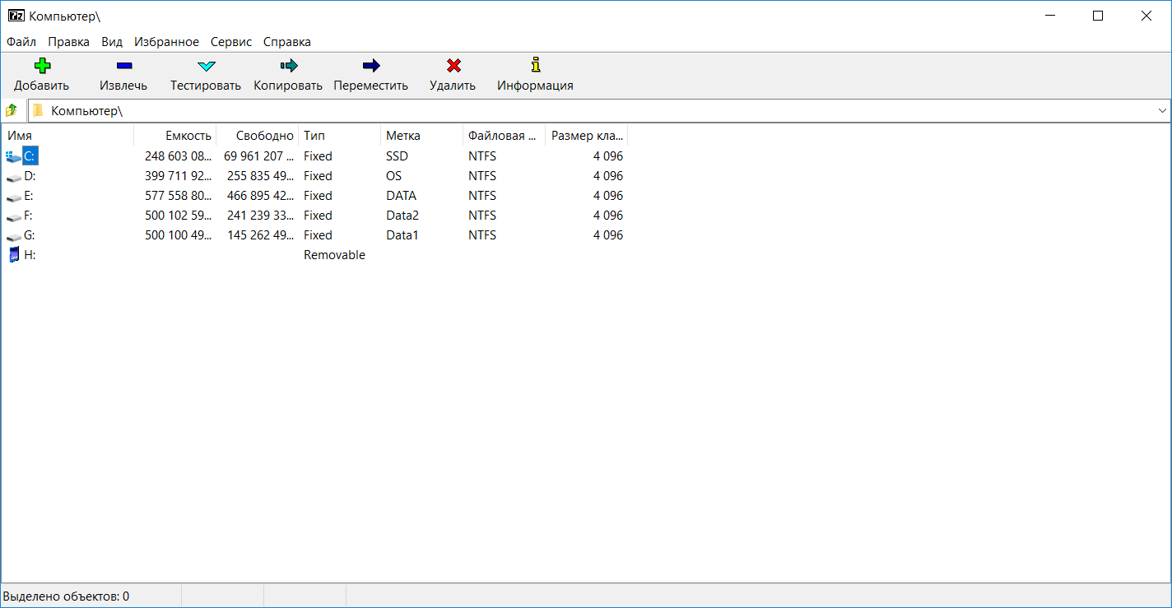This screenshot has width=1172, height=608.
Task: Select the D: drive row
Action: [30, 176]
